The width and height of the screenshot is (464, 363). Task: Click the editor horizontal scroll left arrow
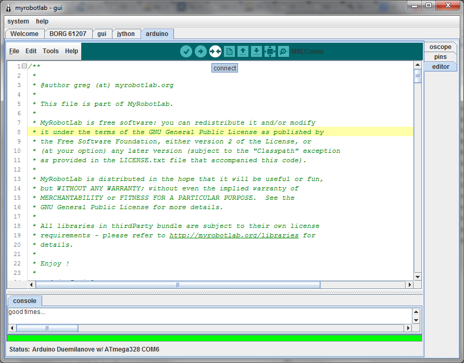click(x=31, y=285)
